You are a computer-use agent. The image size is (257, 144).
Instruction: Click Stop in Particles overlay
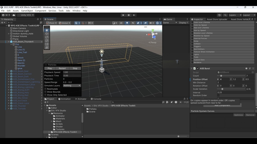click(75, 68)
